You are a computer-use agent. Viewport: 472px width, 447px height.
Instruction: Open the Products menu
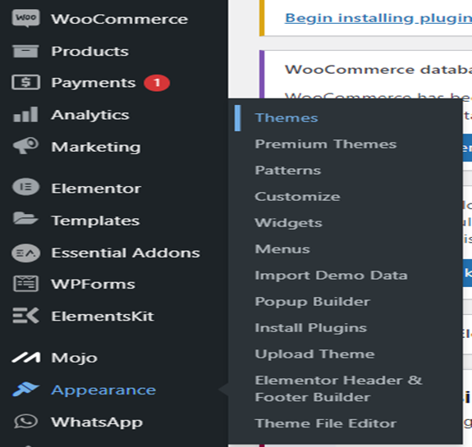[89, 51]
